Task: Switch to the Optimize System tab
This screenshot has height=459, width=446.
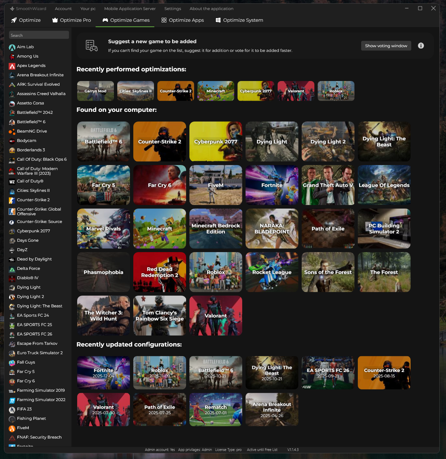Action: pyautogui.click(x=239, y=20)
